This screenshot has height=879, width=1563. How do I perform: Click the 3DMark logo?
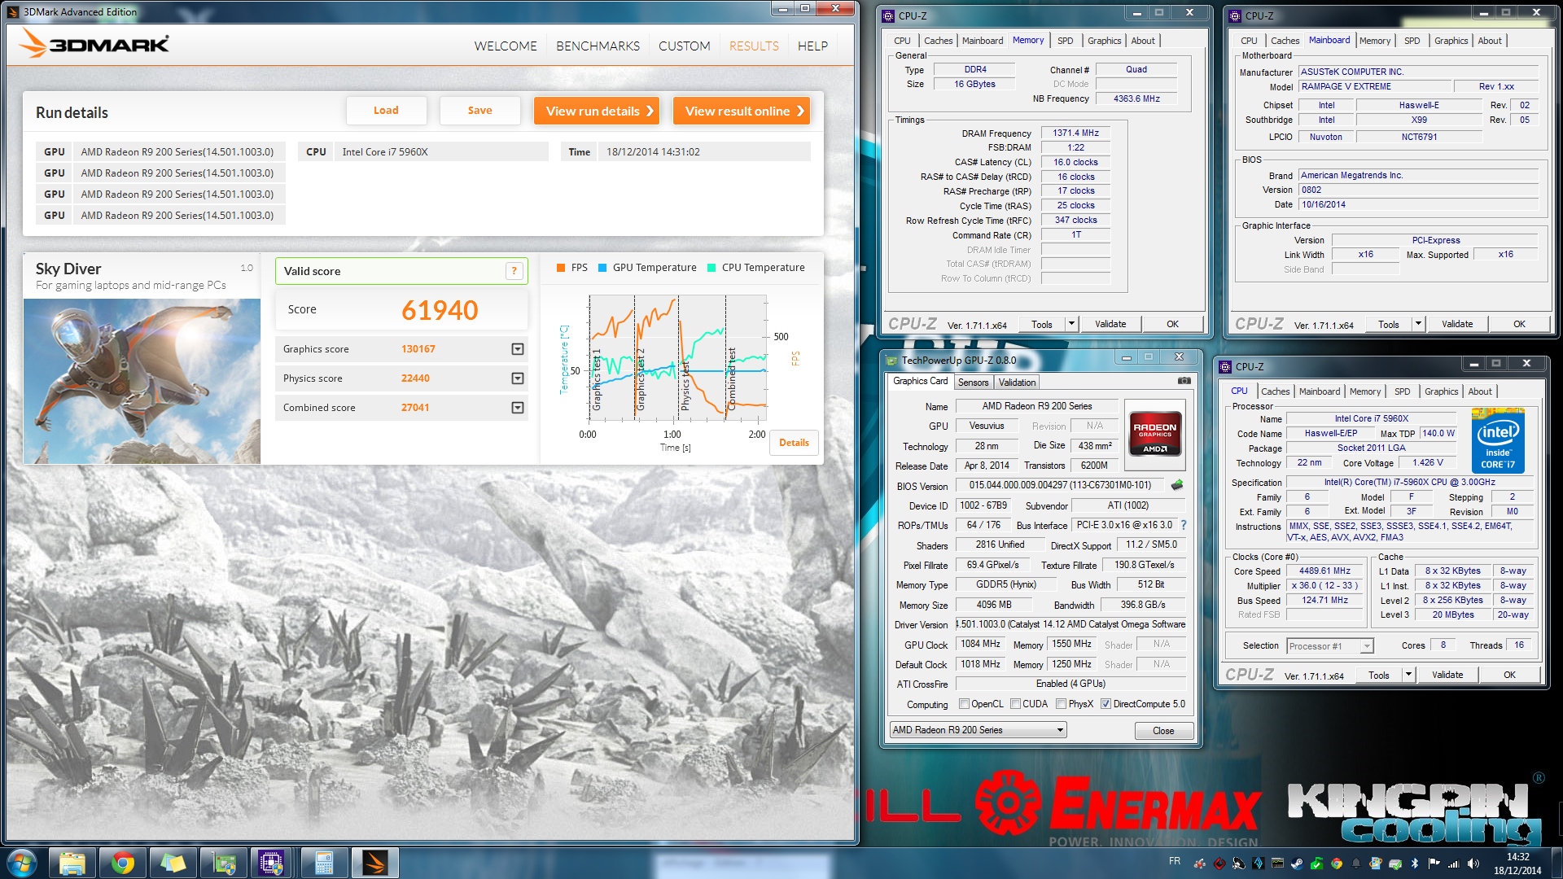click(x=94, y=43)
